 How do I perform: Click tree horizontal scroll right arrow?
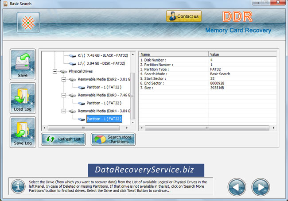point(127,128)
